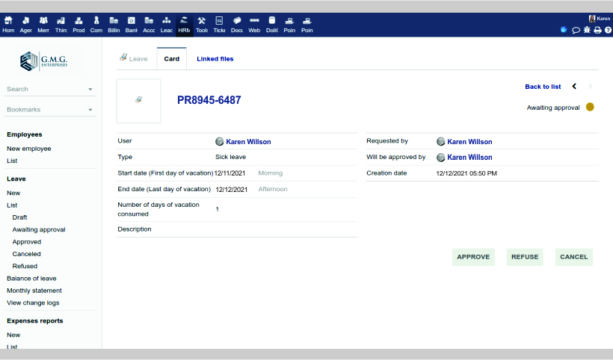This screenshot has height=360, width=613.
Task: Go to the Products module icon
Action: (x=78, y=25)
